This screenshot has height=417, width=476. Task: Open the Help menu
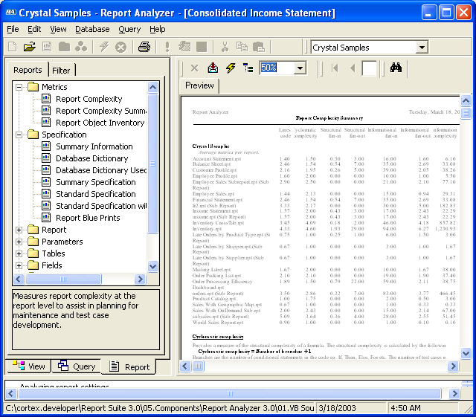click(157, 29)
